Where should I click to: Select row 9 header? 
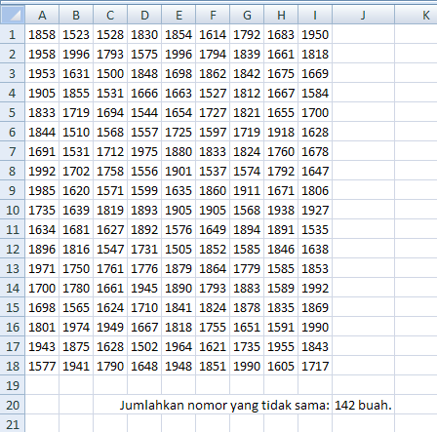(13, 190)
